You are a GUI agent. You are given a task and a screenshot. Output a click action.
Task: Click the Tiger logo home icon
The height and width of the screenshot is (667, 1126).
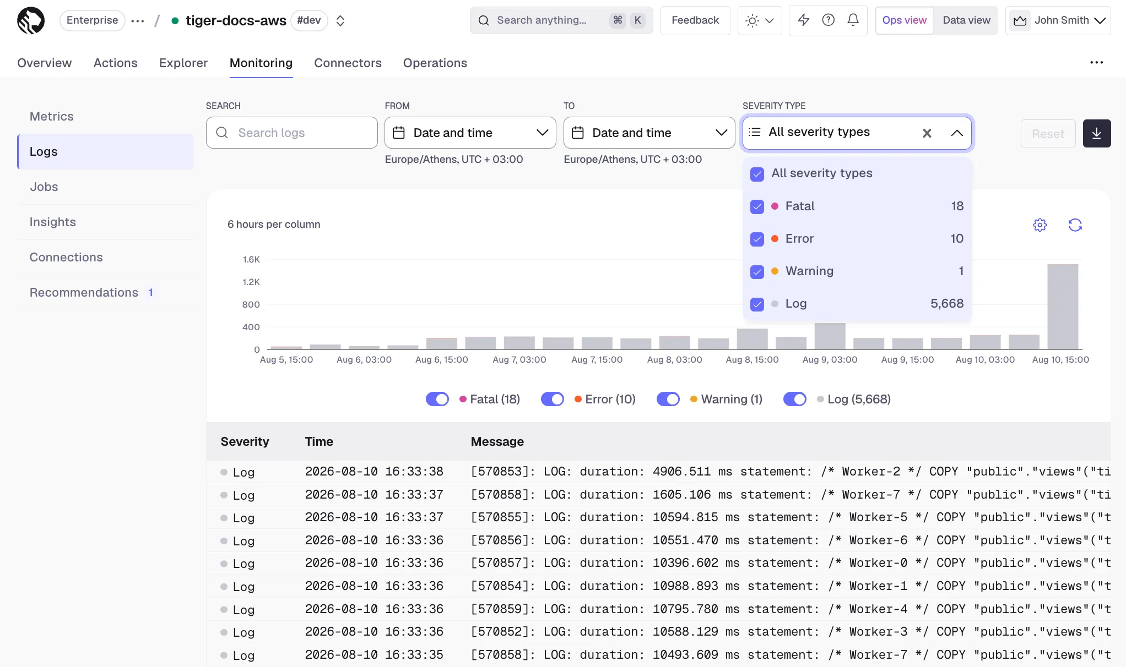pos(31,20)
